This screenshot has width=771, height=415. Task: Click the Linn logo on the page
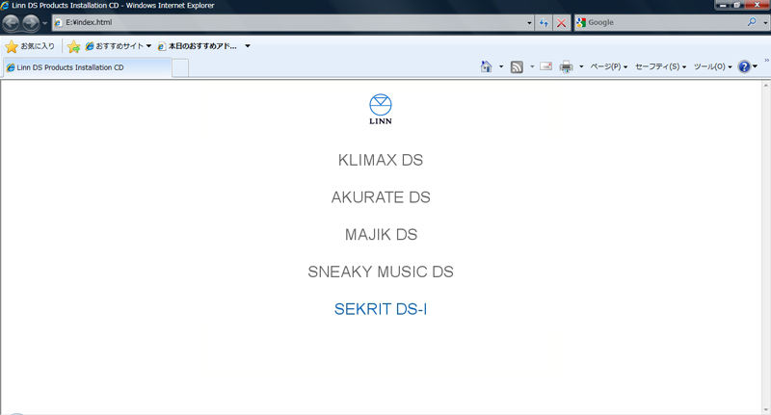point(381,109)
